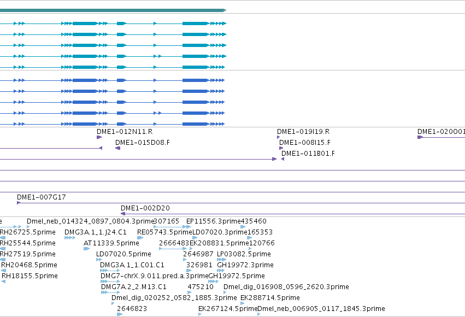The height and width of the screenshot is (317, 465).
Task: Open the DME1-002D20 clone label
Action: click(145, 208)
